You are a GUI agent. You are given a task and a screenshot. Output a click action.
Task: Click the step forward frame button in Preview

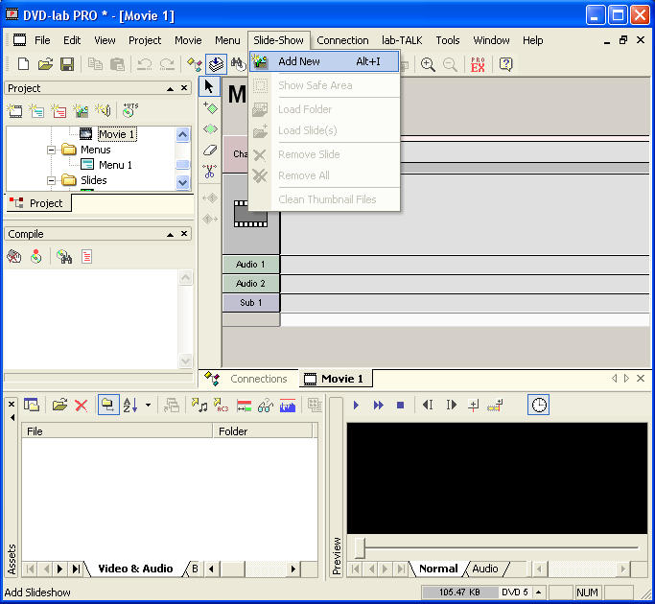pyautogui.click(x=451, y=405)
